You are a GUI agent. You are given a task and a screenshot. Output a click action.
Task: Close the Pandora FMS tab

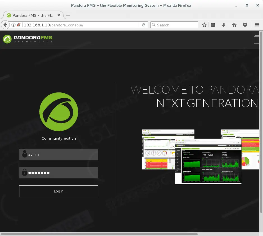59,15
